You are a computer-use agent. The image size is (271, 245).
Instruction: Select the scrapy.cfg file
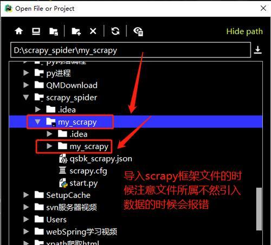[x=83, y=171]
